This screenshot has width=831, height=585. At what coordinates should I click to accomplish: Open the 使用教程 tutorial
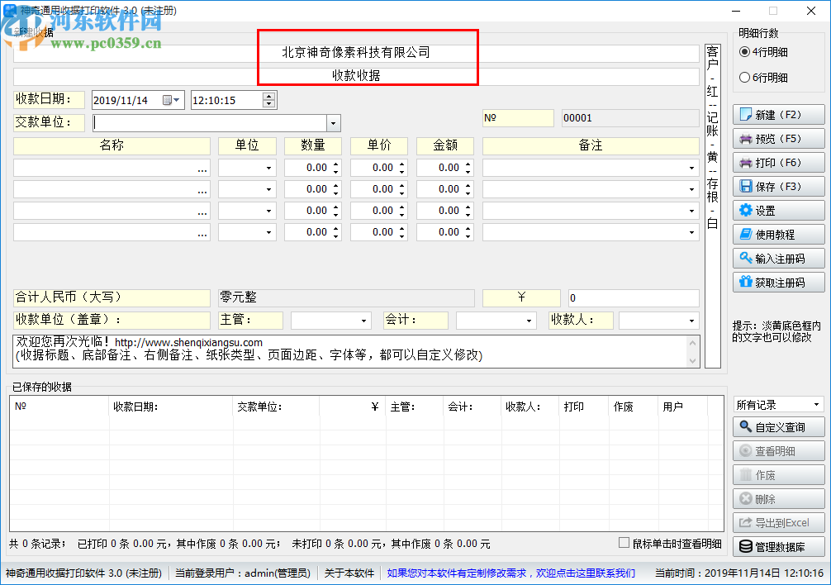click(x=777, y=234)
